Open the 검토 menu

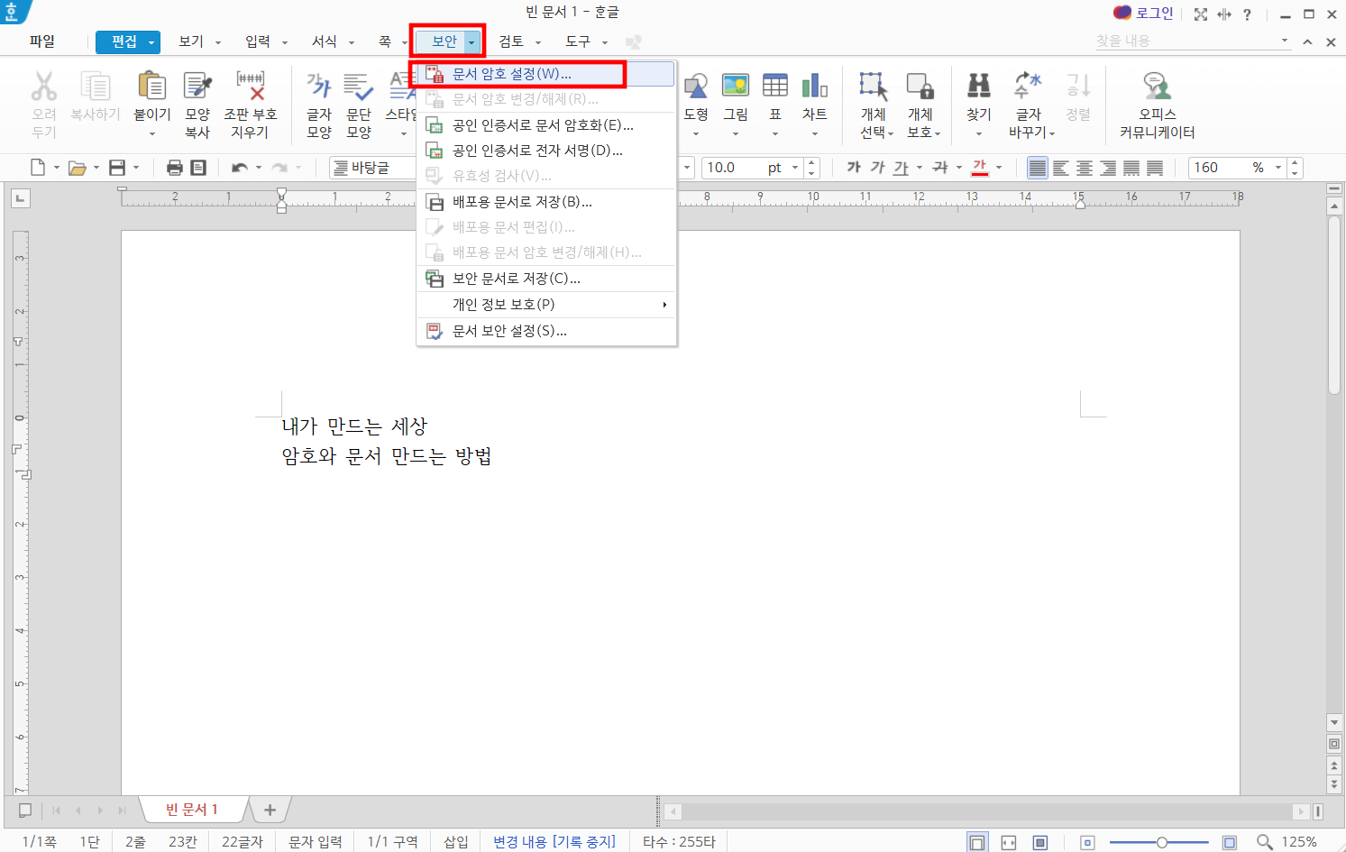[512, 41]
